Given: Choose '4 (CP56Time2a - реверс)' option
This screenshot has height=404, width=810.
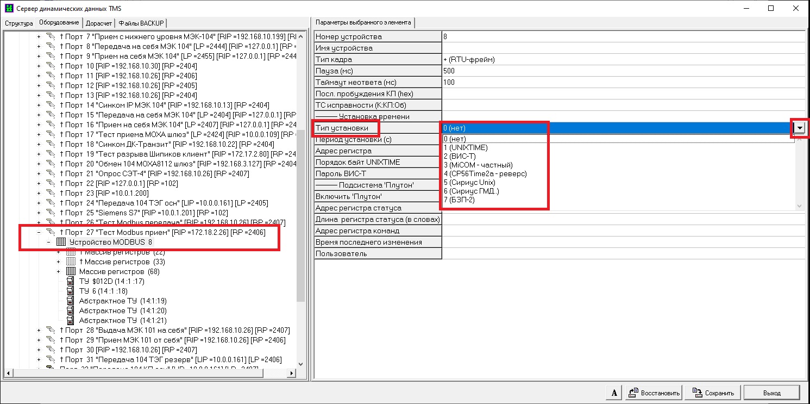Looking at the screenshot, I should (x=485, y=173).
